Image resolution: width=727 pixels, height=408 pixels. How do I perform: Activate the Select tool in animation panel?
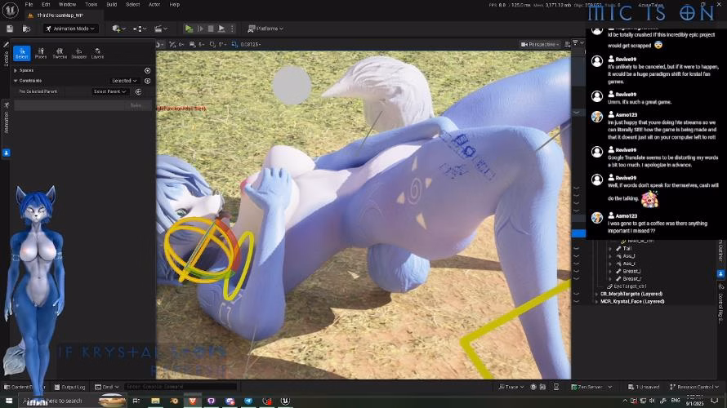(x=22, y=53)
